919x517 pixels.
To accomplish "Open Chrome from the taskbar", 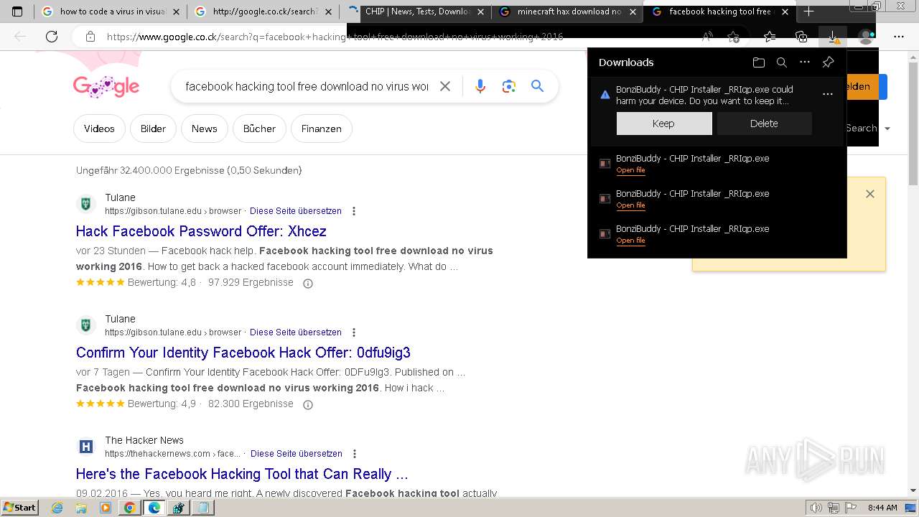I will 129,508.
